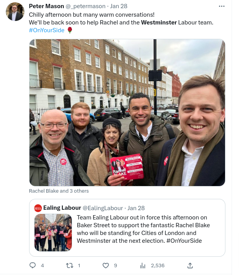The width and height of the screenshot is (239, 275).
Task: Click the retweet arrows icon
Action: pyautogui.click(x=69, y=266)
